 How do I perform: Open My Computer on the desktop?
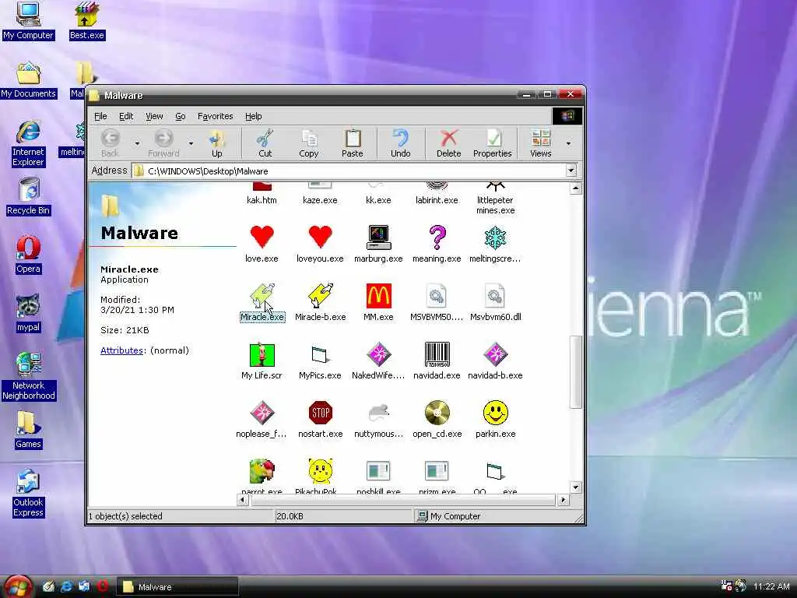coord(29,21)
